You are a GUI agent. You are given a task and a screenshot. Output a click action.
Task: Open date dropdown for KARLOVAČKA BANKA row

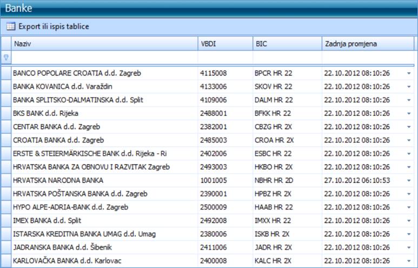pyautogui.click(x=409, y=261)
